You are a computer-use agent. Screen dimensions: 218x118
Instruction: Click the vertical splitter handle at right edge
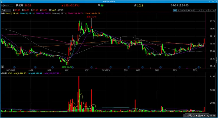click(x=216, y=60)
